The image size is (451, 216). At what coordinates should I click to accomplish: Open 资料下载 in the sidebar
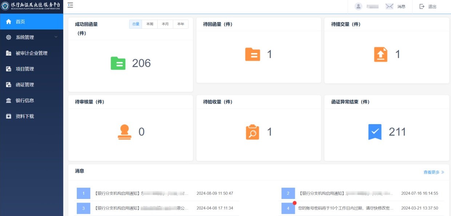click(x=25, y=116)
